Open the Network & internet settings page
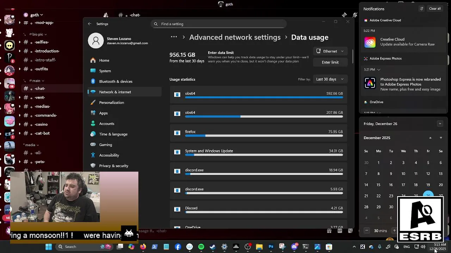Screen dimensions: 451x253 [125, 92]
